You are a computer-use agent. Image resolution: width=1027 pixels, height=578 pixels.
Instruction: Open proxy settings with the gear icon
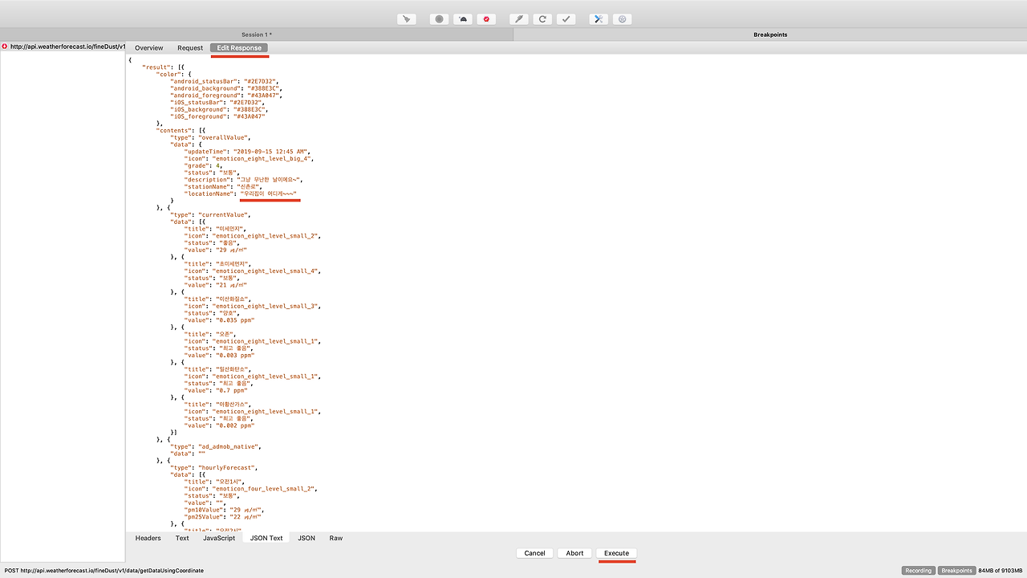pos(622,18)
